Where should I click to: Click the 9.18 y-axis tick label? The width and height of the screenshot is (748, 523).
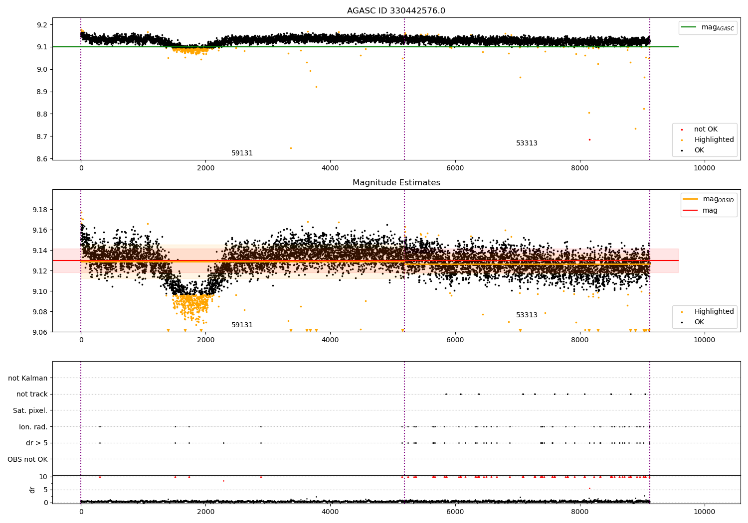(x=40, y=210)
